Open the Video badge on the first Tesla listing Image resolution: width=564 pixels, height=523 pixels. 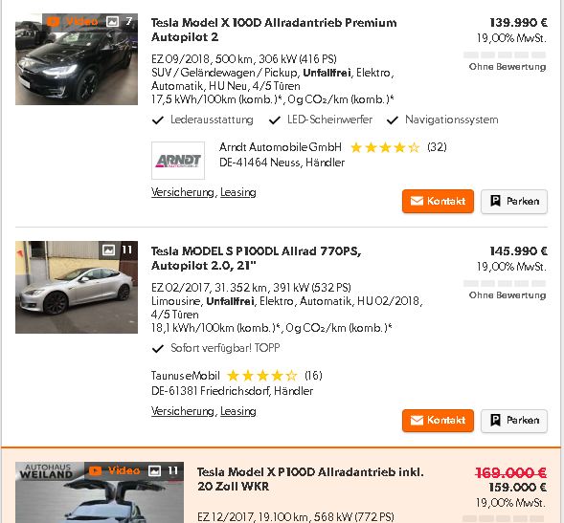click(x=73, y=22)
